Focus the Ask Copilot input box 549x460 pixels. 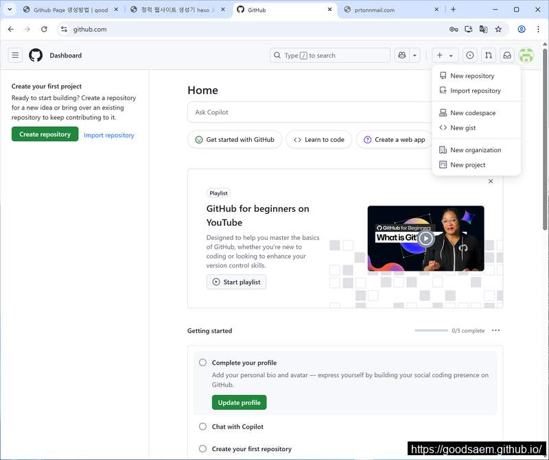pos(310,112)
